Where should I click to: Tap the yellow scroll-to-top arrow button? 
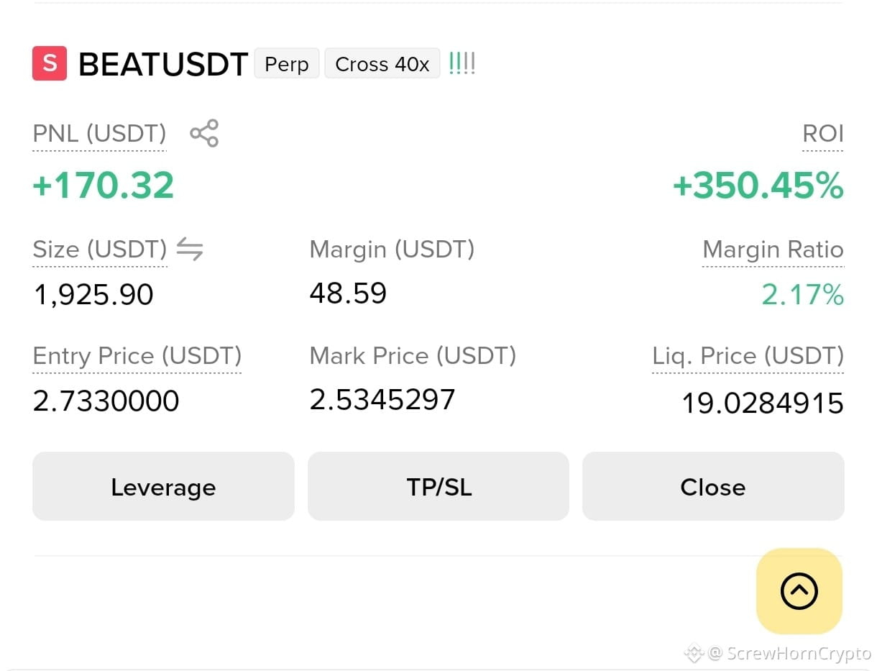click(799, 591)
